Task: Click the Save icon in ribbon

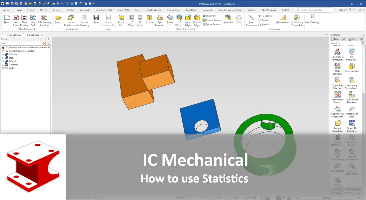Action: coord(96,18)
